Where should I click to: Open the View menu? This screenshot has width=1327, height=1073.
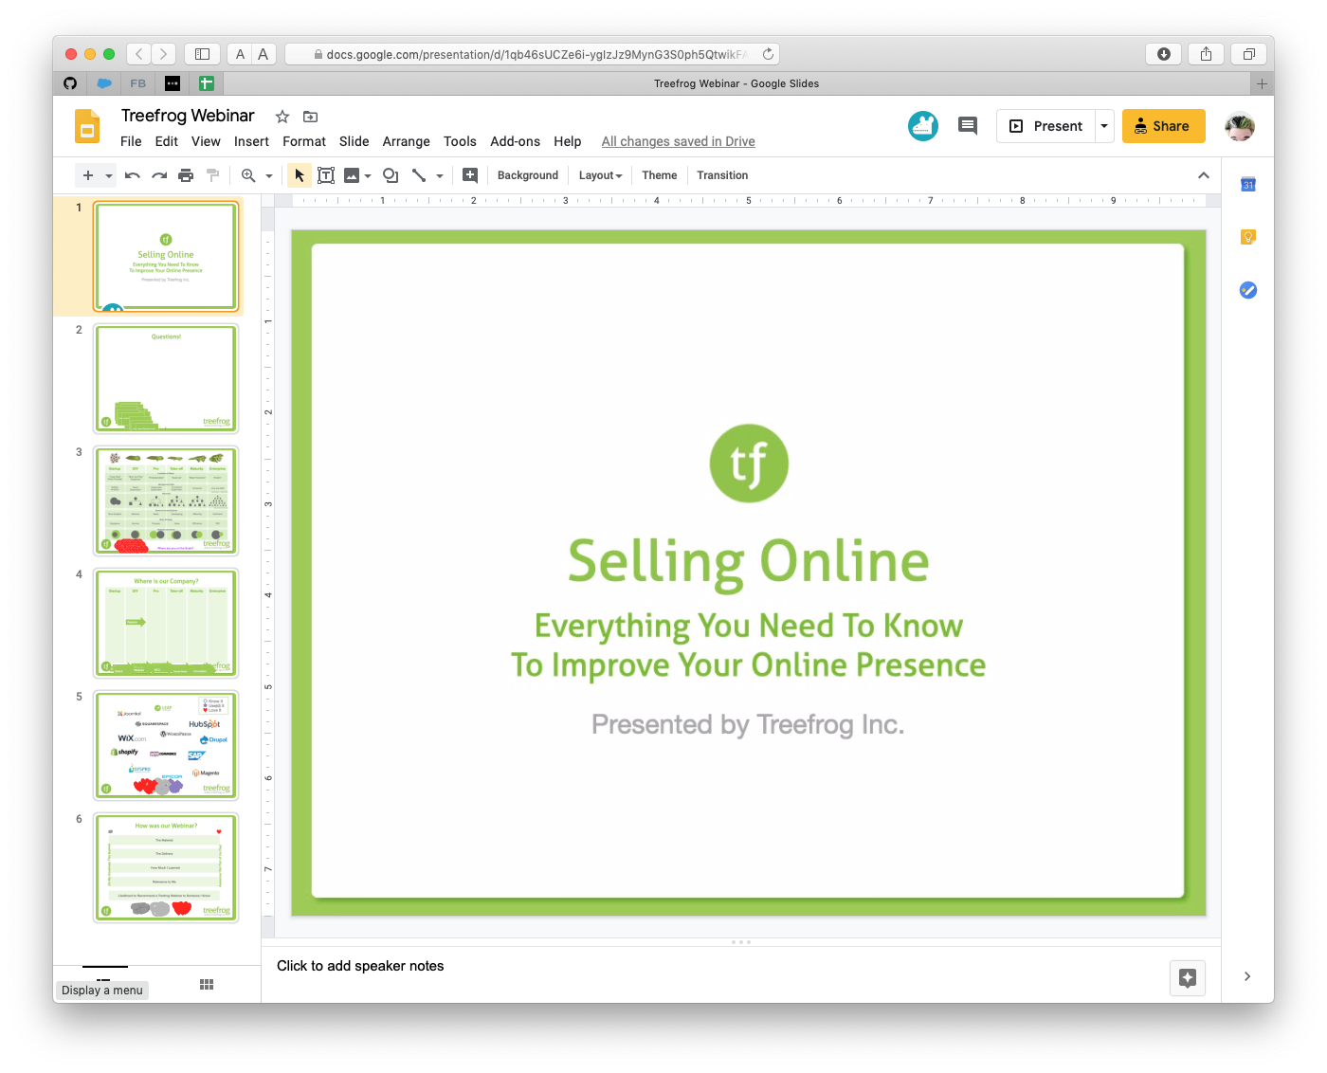206,141
